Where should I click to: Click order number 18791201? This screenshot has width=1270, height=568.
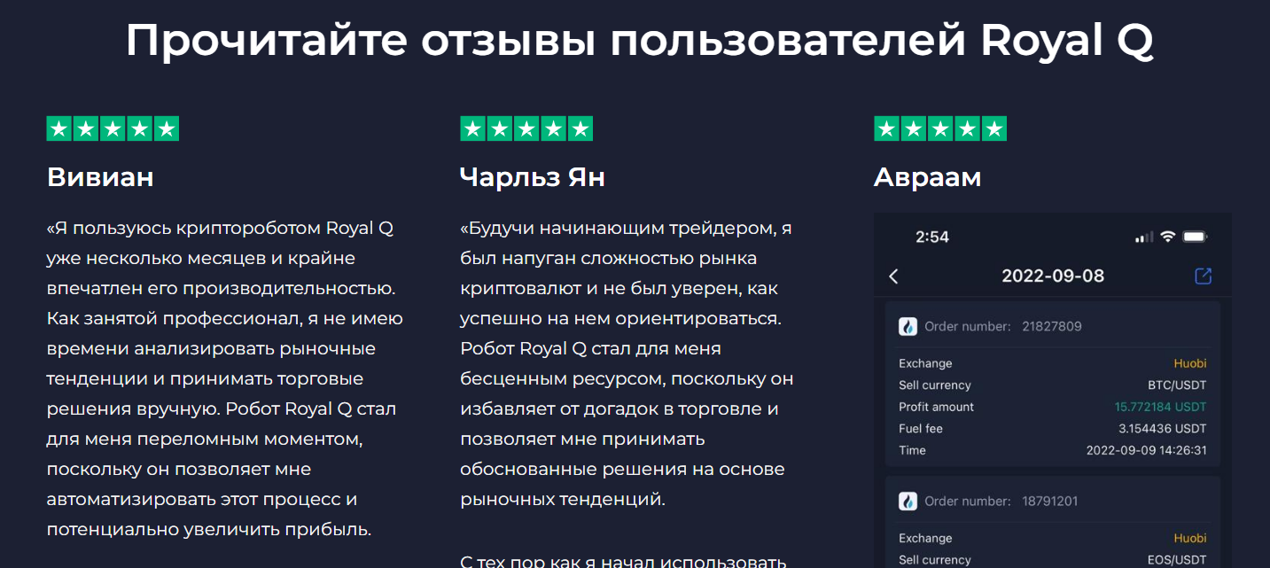[1049, 501]
